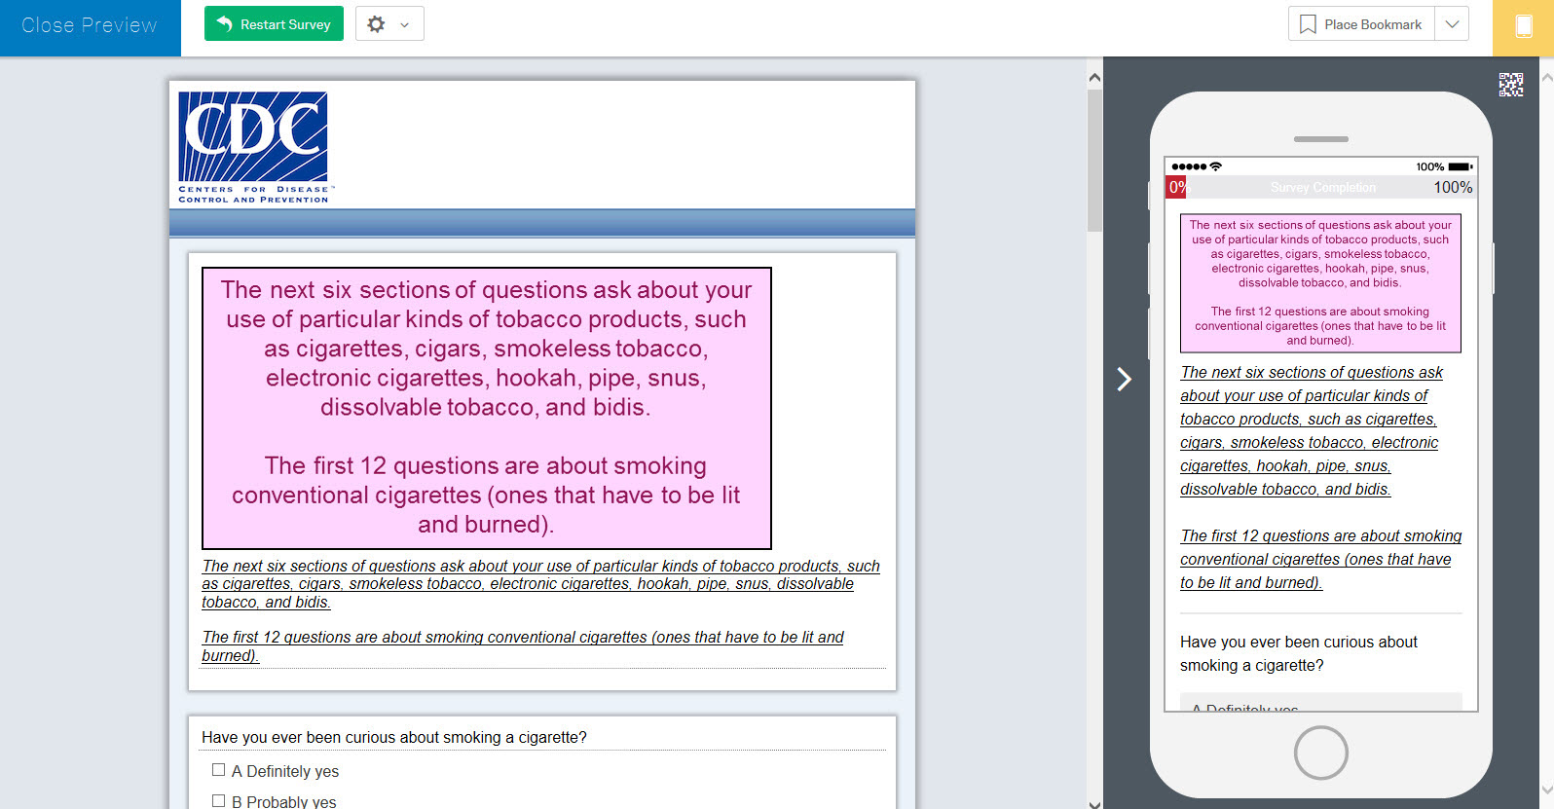
Task: Check the 'A Definitely yes' checkbox
Action: [x=218, y=769]
